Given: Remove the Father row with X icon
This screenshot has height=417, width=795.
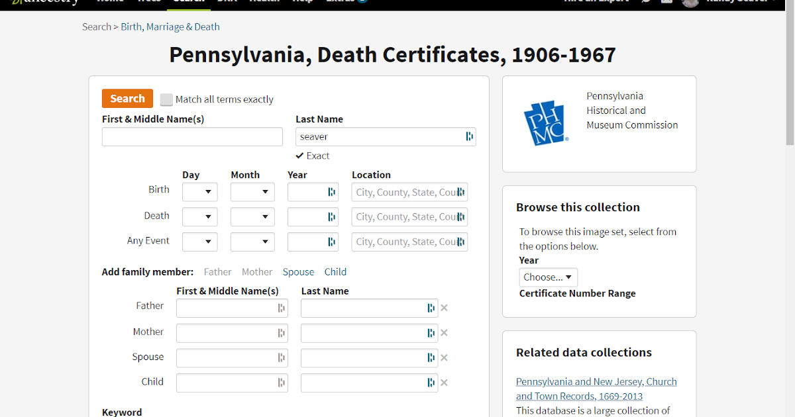Looking at the screenshot, I should click(444, 308).
